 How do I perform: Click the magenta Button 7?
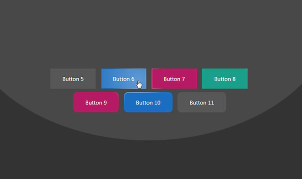click(174, 79)
